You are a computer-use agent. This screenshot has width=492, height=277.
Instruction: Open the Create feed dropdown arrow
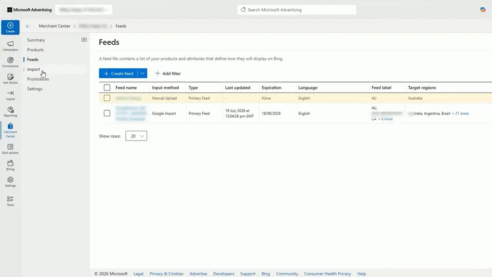point(142,73)
